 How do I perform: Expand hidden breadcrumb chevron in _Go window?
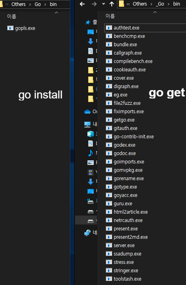tap(128, 4)
